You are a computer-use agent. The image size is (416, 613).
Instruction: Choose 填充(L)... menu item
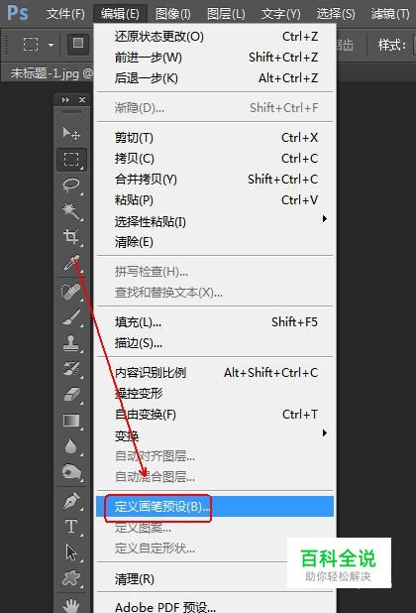click(215, 322)
